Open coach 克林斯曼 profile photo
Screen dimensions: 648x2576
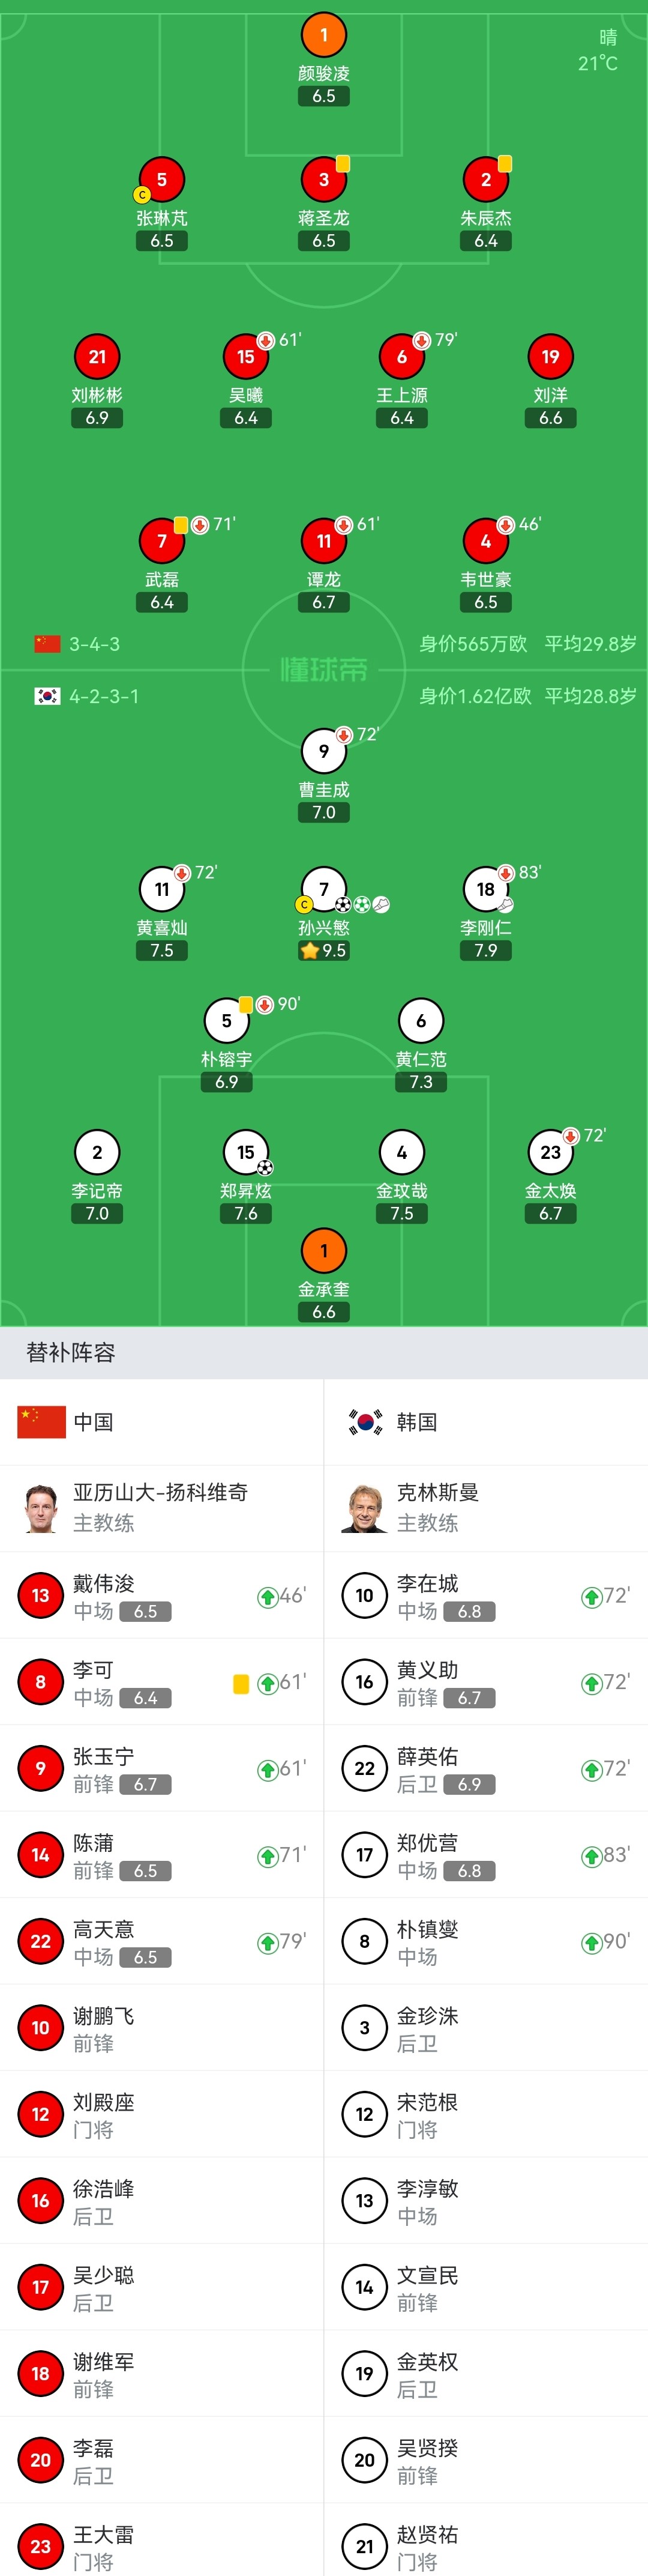click(x=364, y=1508)
